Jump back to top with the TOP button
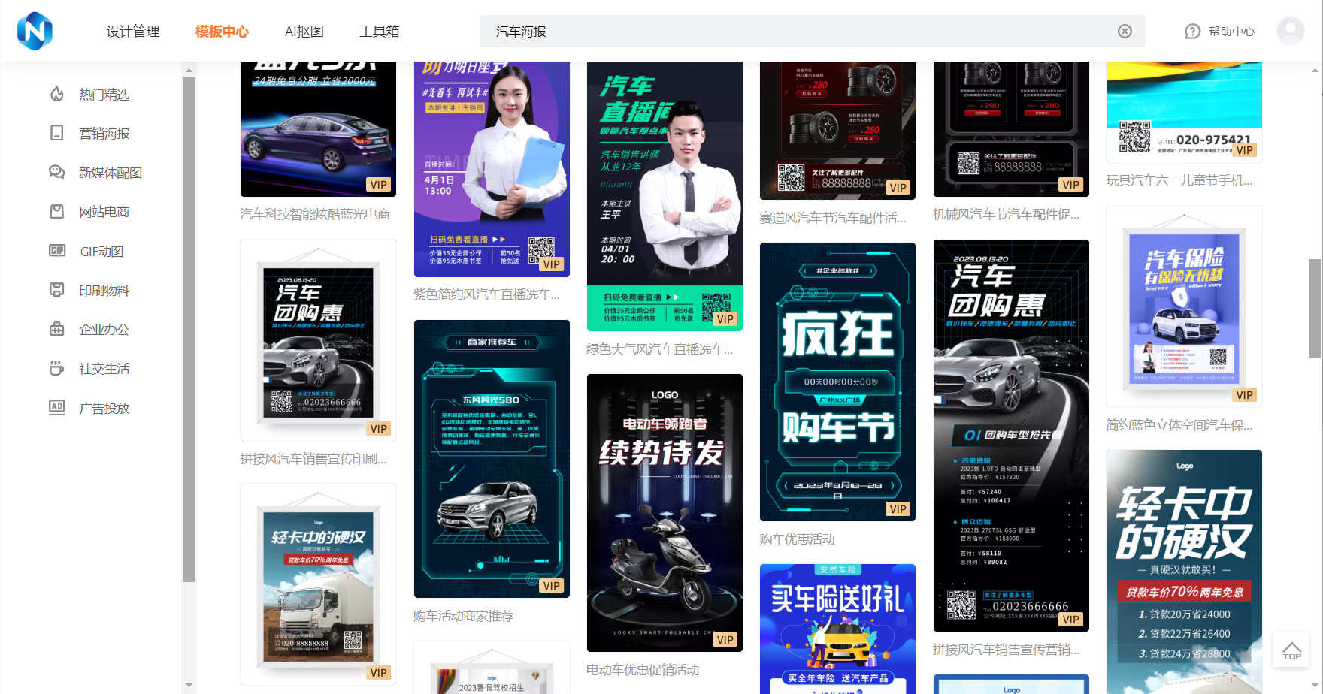 coord(1291,650)
